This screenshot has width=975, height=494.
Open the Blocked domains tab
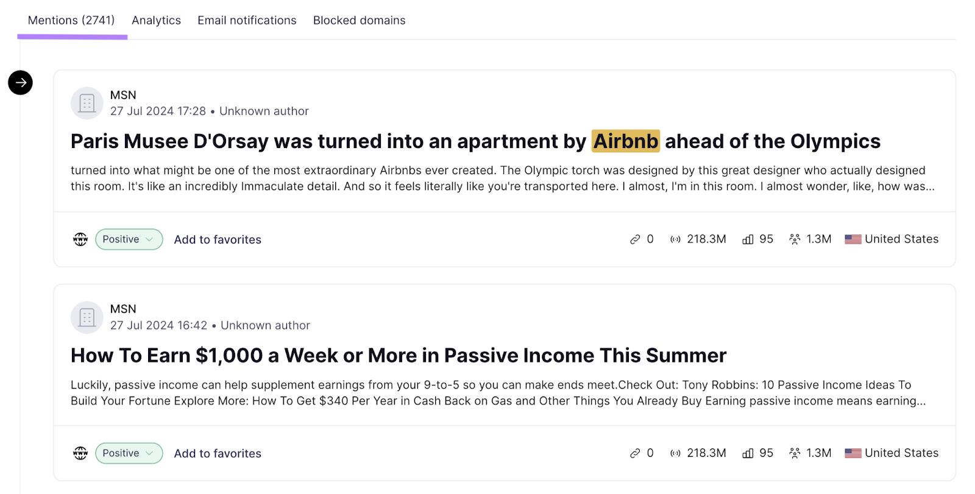click(x=359, y=20)
